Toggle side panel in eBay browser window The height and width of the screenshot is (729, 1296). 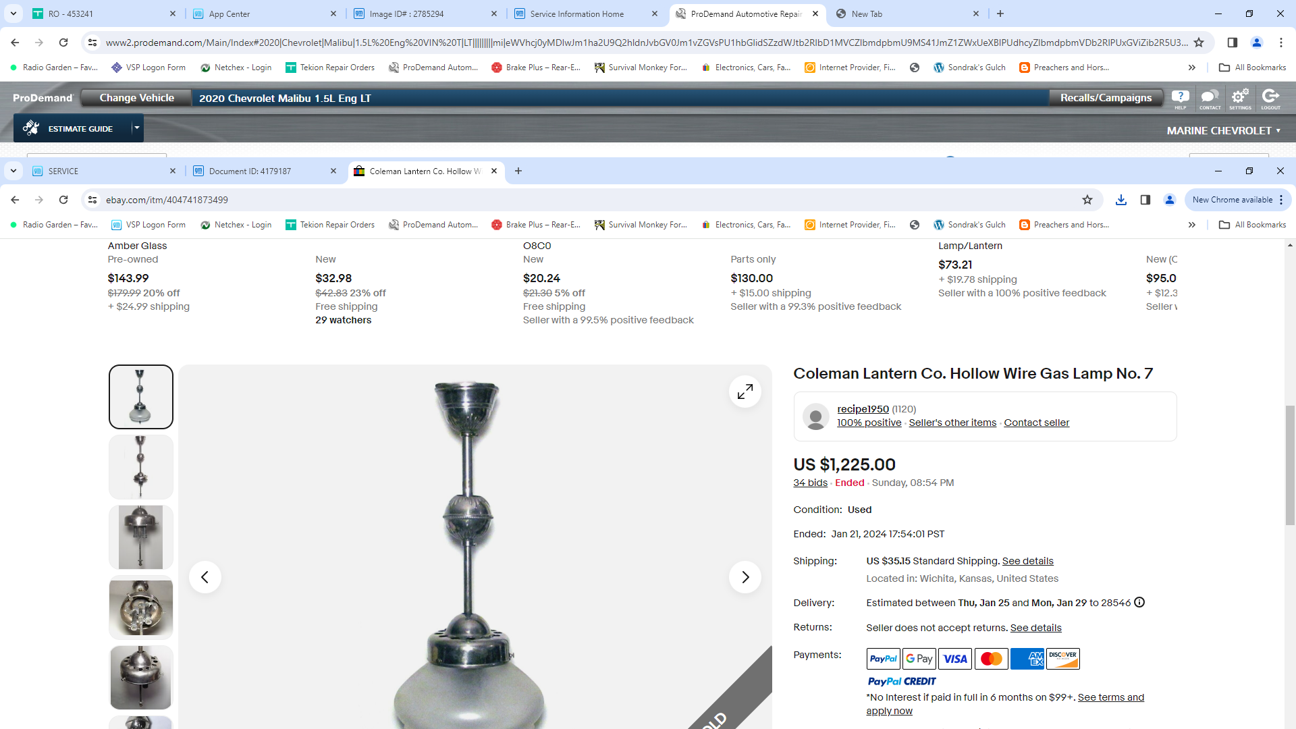(x=1145, y=200)
